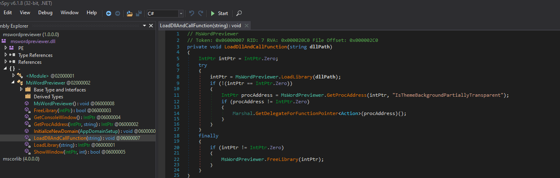Click the <Module> class icon
The width and height of the screenshot is (560, 178).
coord(20,76)
